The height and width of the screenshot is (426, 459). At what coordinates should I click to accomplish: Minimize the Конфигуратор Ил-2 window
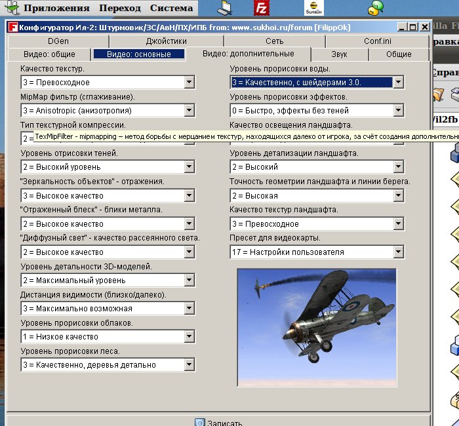click(402, 28)
